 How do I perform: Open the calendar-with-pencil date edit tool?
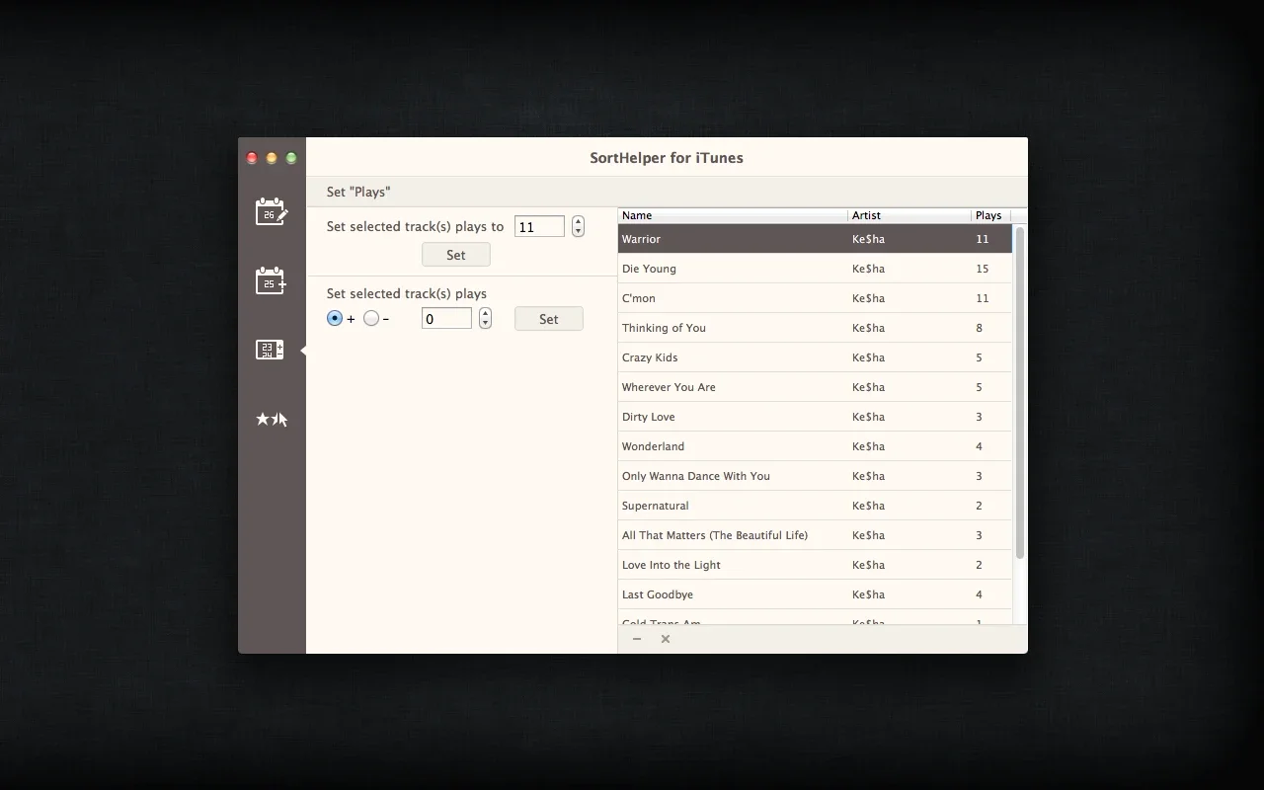[272, 211]
